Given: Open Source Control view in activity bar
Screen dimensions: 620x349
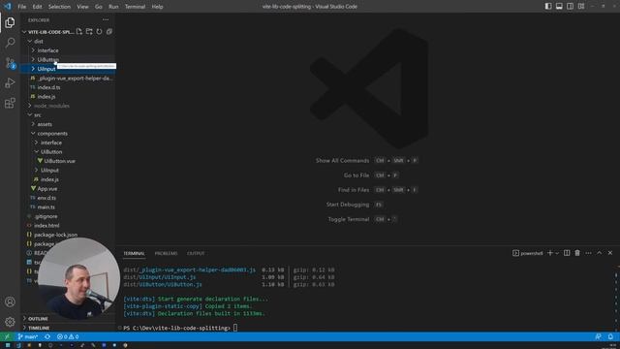Looking at the screenshot, I should pos(10,63).
